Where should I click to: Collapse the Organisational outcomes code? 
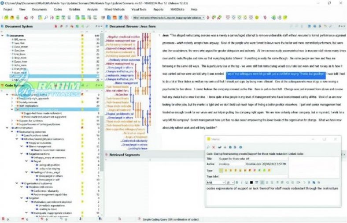(17, 183)
